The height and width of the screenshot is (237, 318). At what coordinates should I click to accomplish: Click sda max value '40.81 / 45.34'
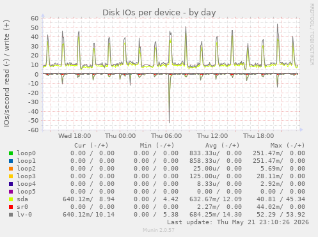click(x=281, y=199)
